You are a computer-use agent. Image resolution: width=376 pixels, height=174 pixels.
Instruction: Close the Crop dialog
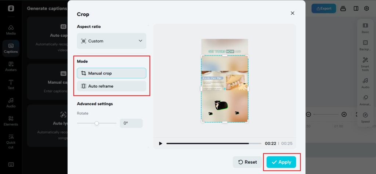292,13
